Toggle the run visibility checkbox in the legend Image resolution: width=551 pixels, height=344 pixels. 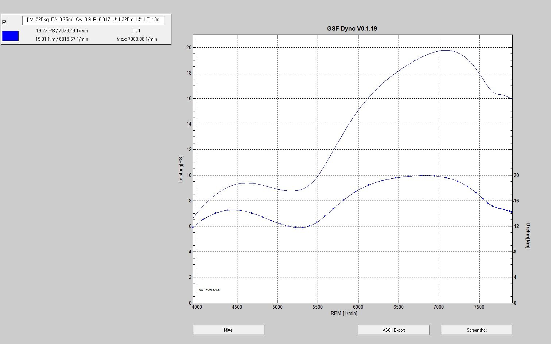click(x=4, y=22)
